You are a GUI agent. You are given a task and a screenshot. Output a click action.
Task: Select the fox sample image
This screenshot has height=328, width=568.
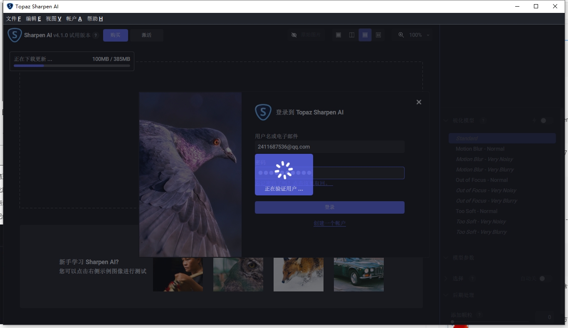299,274
